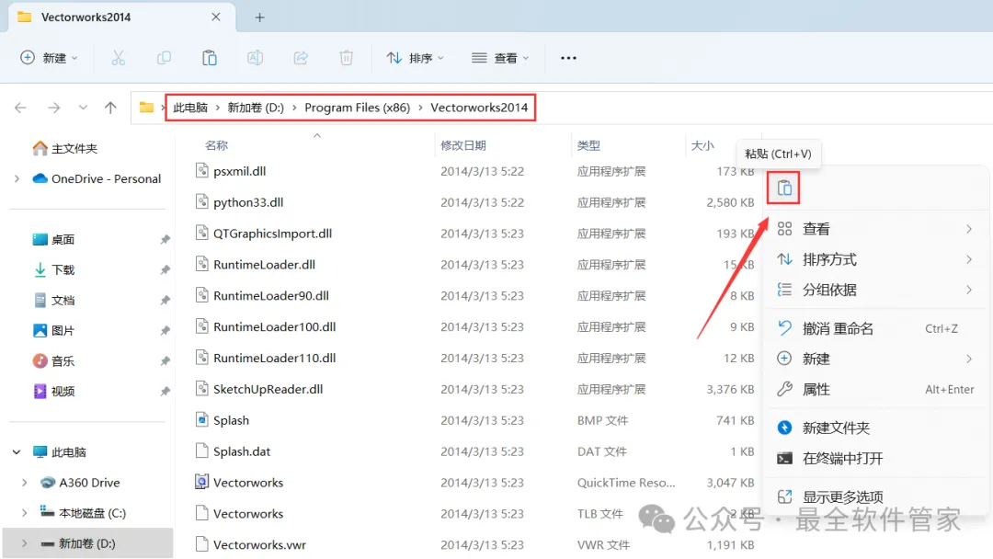This screenshot has width=993, height=559.
Task: Sort by Type (类型) column header
Action: click(x=588, y=145)
